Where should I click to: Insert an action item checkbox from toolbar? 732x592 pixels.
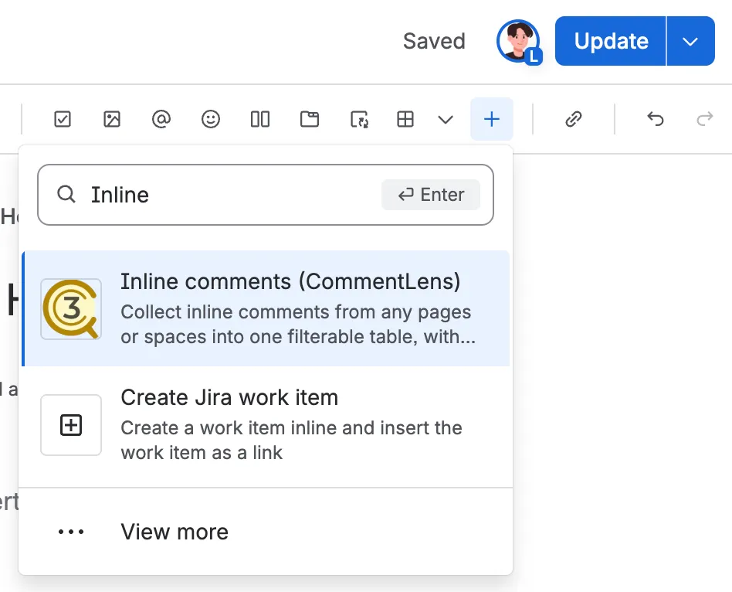click(x=62, y=119)
